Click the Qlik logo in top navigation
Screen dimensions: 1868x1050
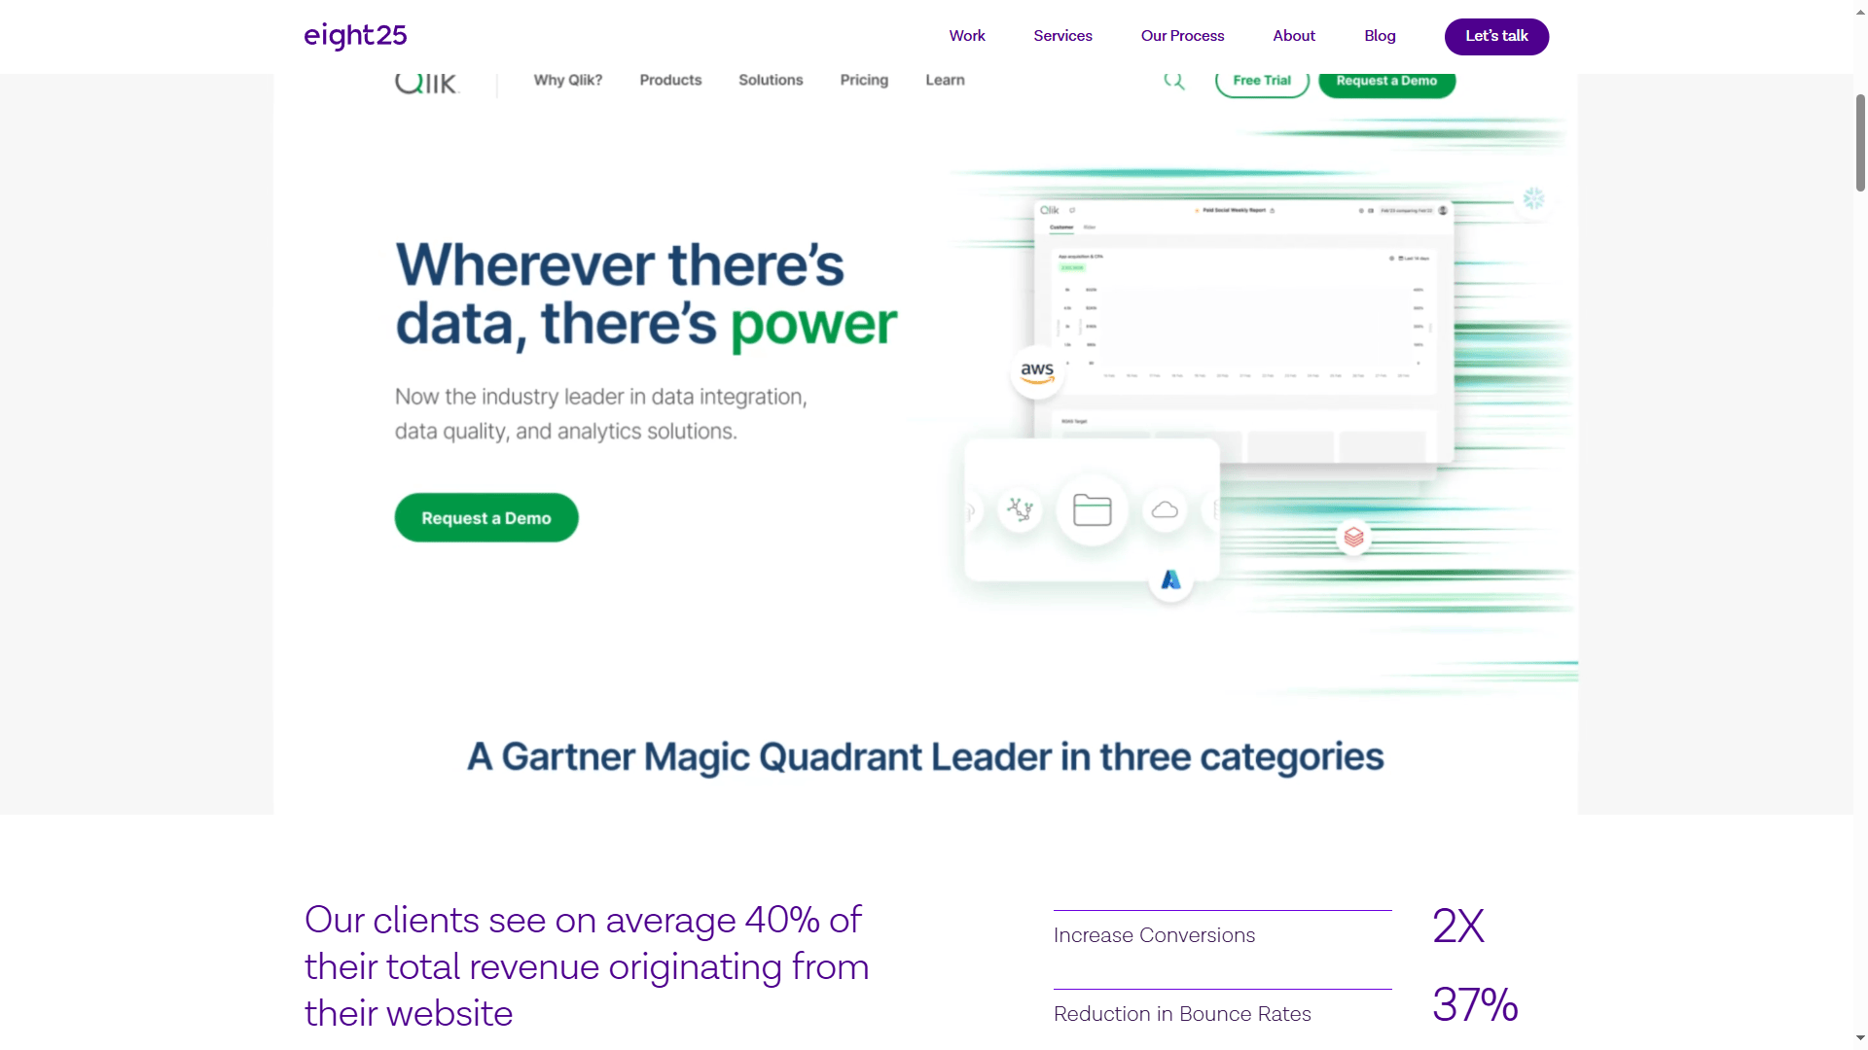point(426,81)
